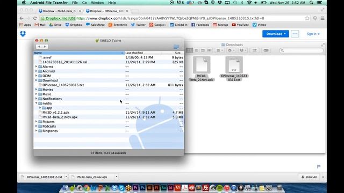The height and width of the screenshot is (193, 344).
Task: Open the Help menu
Action: [112, 3]
